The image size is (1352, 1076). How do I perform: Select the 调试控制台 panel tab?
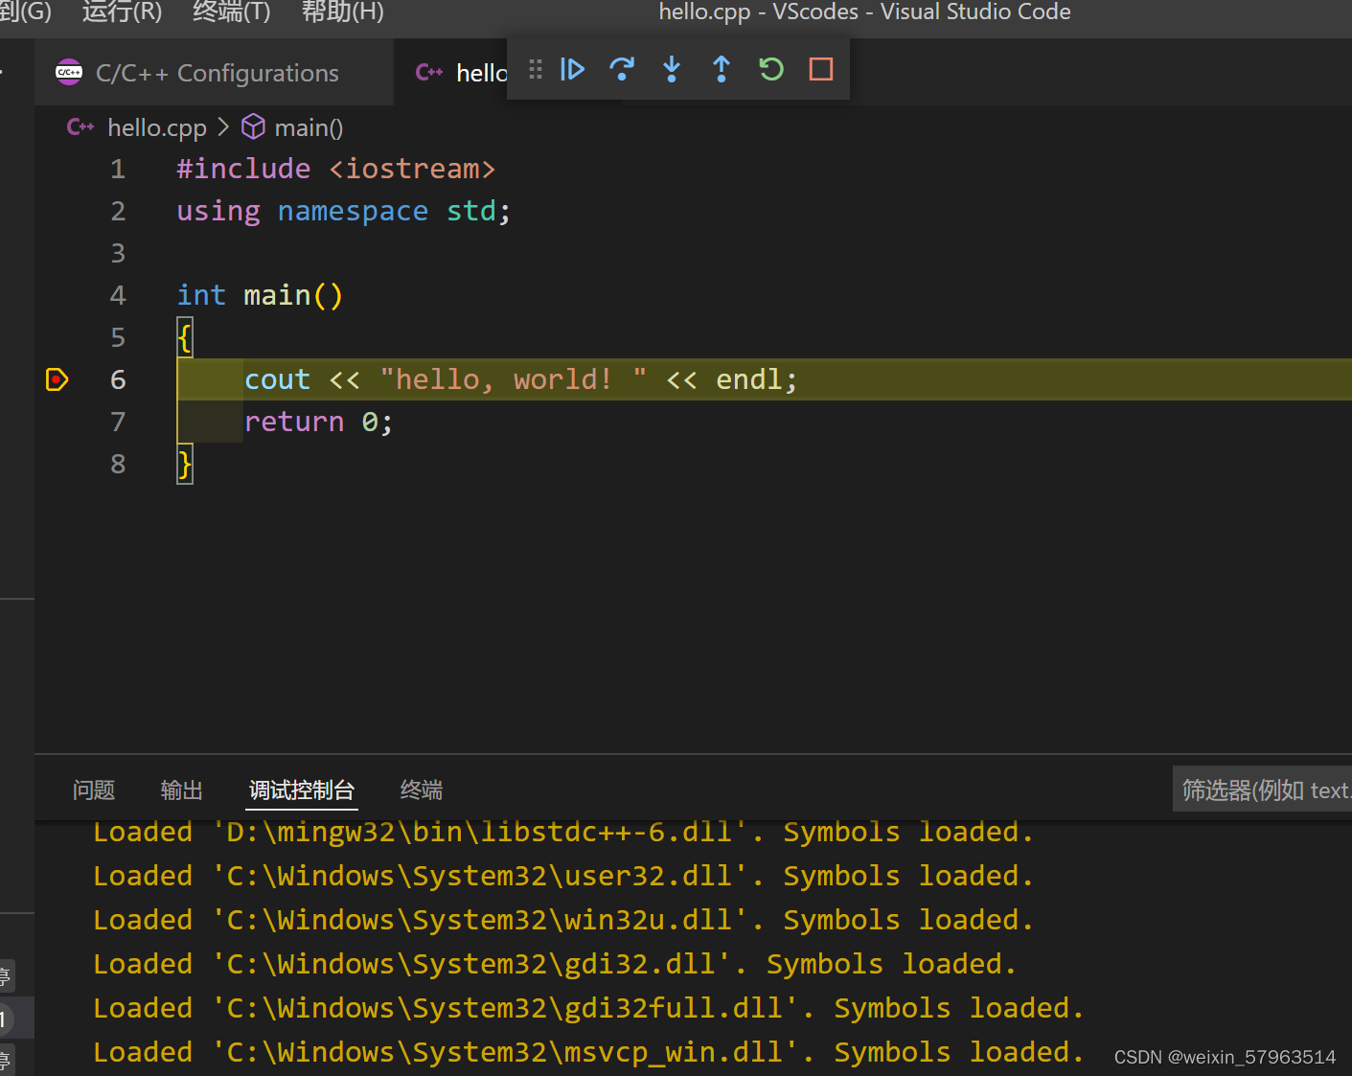(x=302, y=790)
